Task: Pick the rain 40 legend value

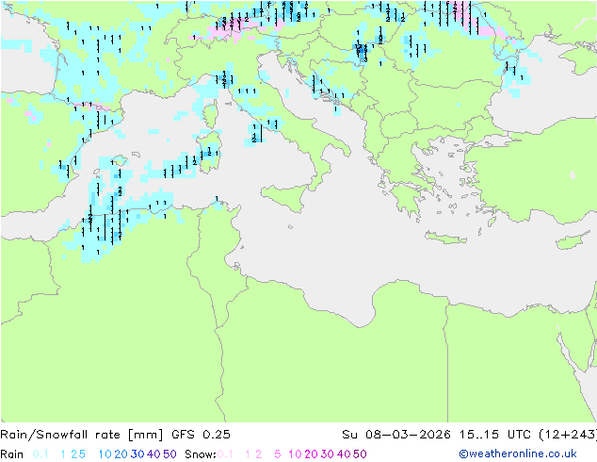Action: point(153,454)
